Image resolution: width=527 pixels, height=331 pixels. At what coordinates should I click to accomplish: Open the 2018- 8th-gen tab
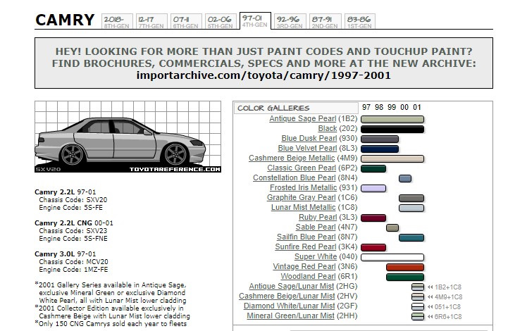[x=117, y=22]
